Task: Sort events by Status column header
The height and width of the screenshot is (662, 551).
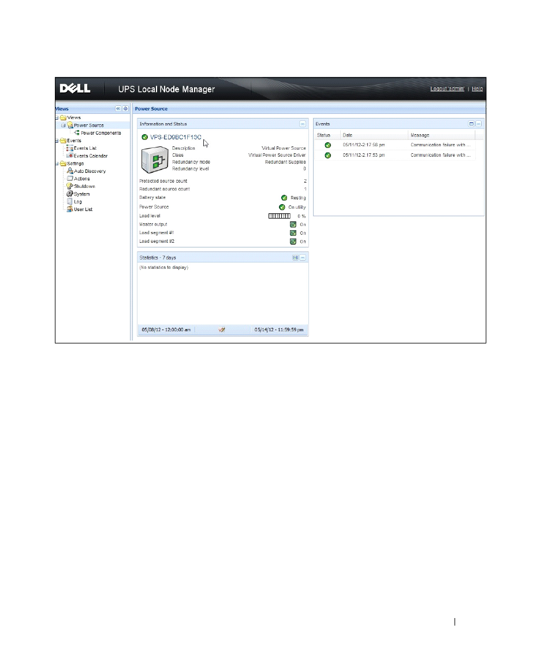Action: [x=327, y=135]
